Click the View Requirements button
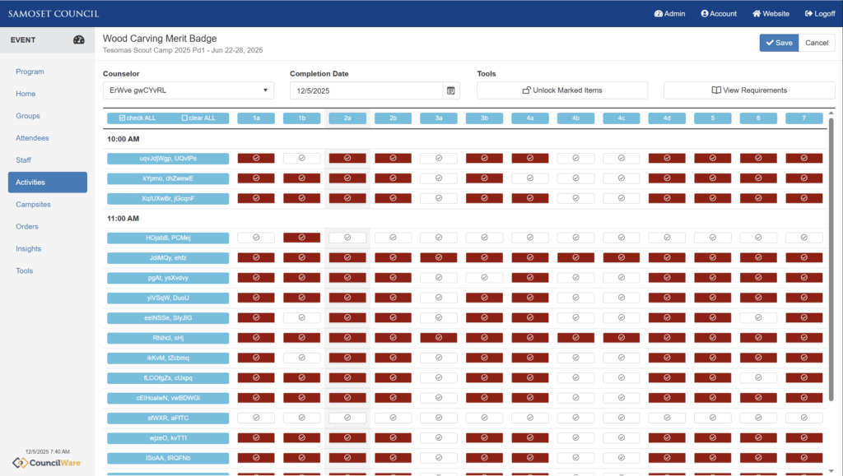This screenshot has width=843, height=476. (x=749, y=90)
